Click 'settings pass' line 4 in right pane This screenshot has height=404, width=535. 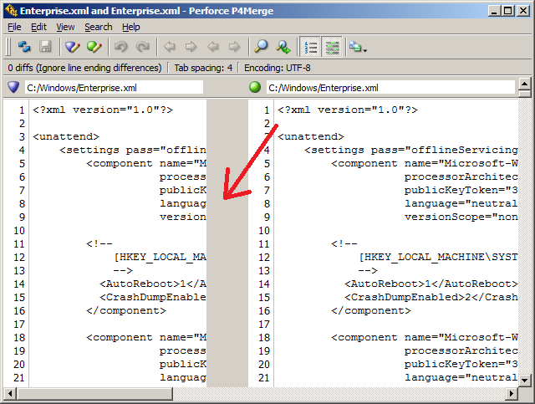[x=411, y=150]
